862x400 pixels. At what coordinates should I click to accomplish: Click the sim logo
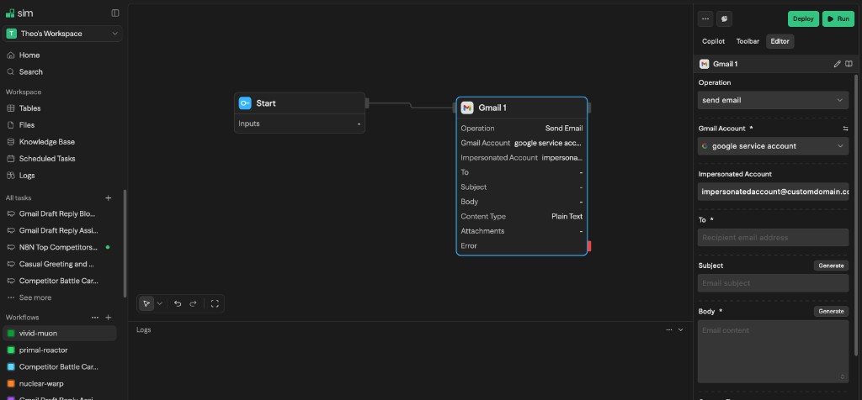coord(19,13)
